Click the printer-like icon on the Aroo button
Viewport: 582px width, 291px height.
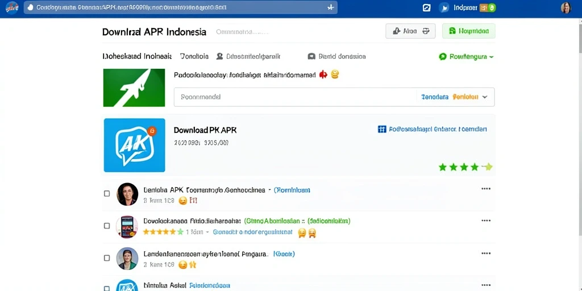[x=426, y=31]
